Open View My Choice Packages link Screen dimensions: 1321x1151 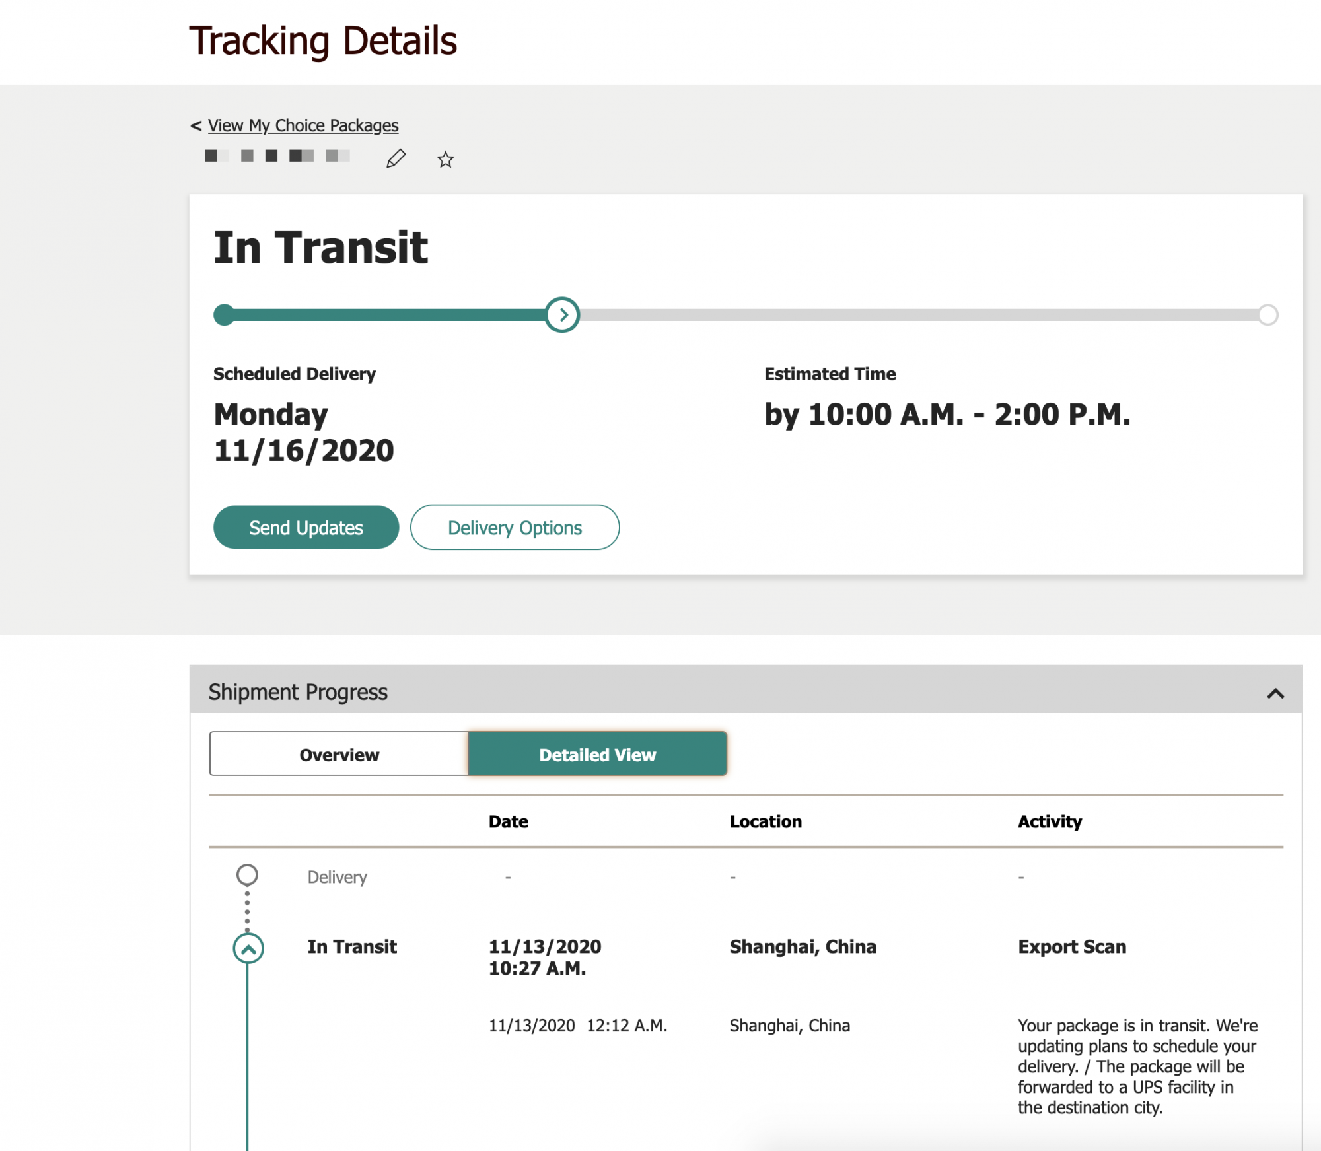click(x=303, y=125)
